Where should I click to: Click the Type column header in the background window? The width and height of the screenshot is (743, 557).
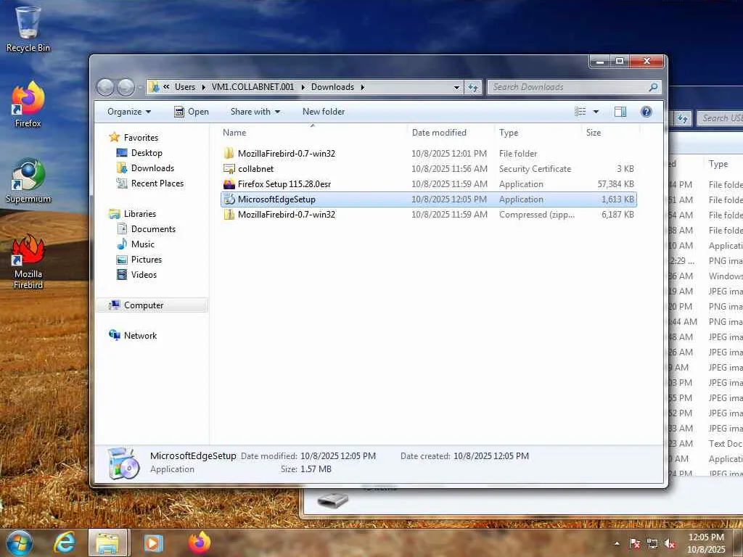point(718,164)
